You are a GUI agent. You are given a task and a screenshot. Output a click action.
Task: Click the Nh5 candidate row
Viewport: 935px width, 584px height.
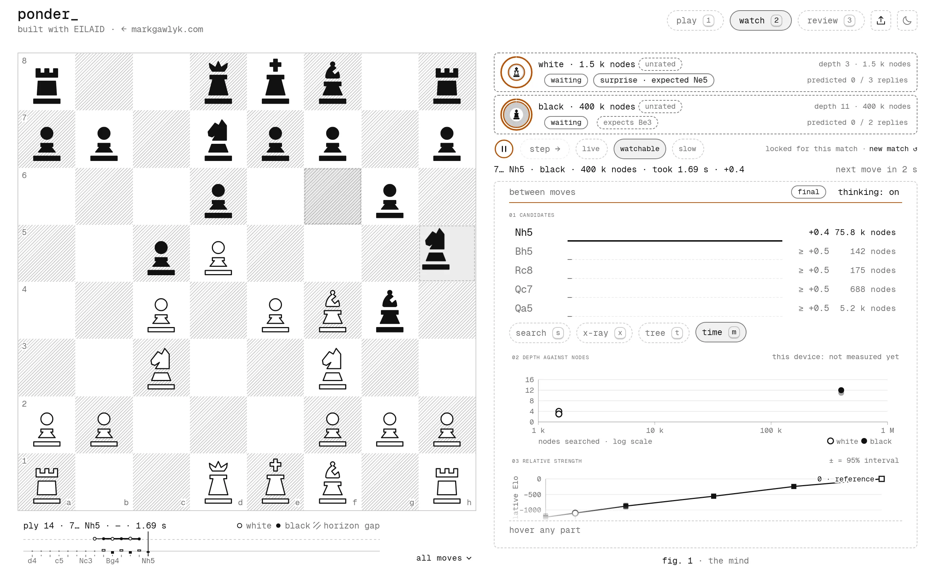pyautogui.click(x=705, y=233)
